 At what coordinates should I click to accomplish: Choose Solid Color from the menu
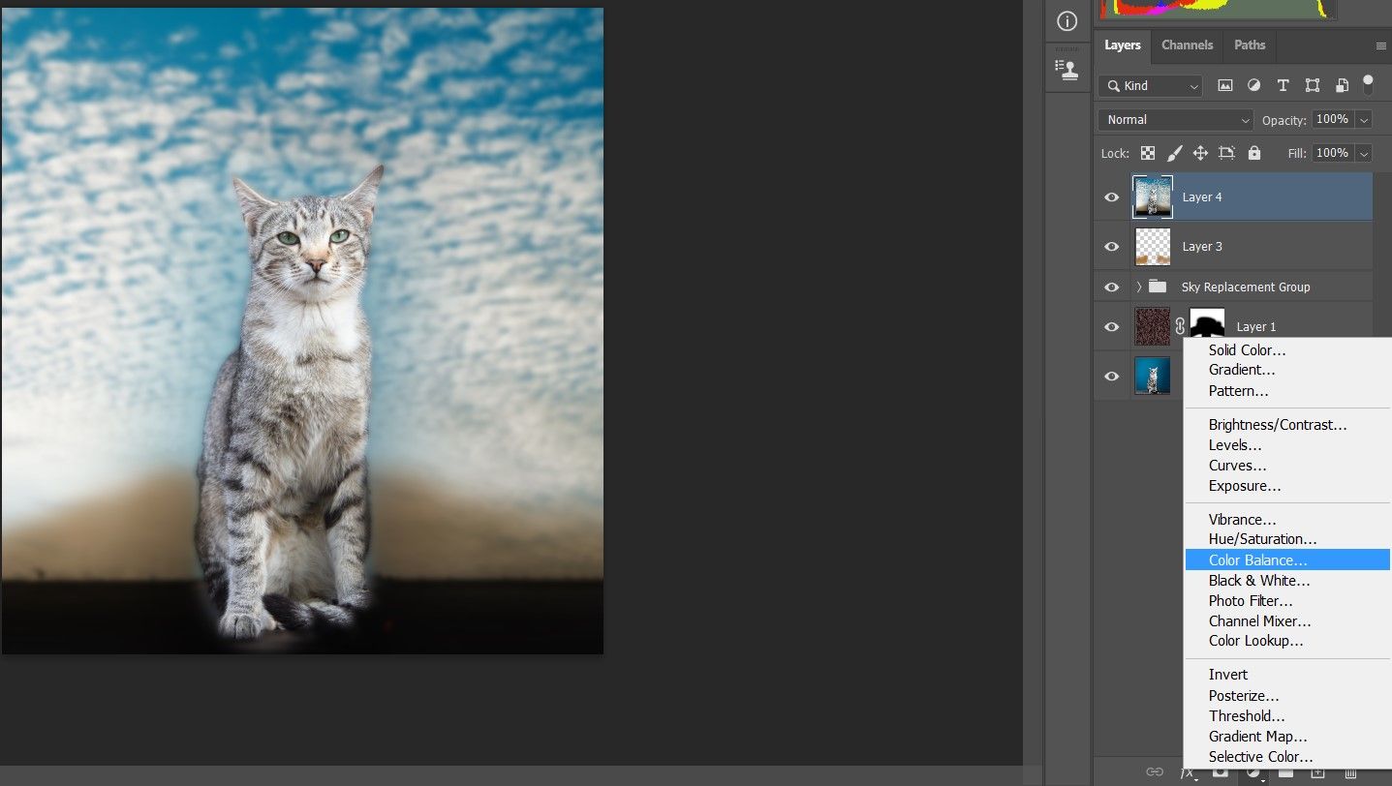[x=1287, y=350]
